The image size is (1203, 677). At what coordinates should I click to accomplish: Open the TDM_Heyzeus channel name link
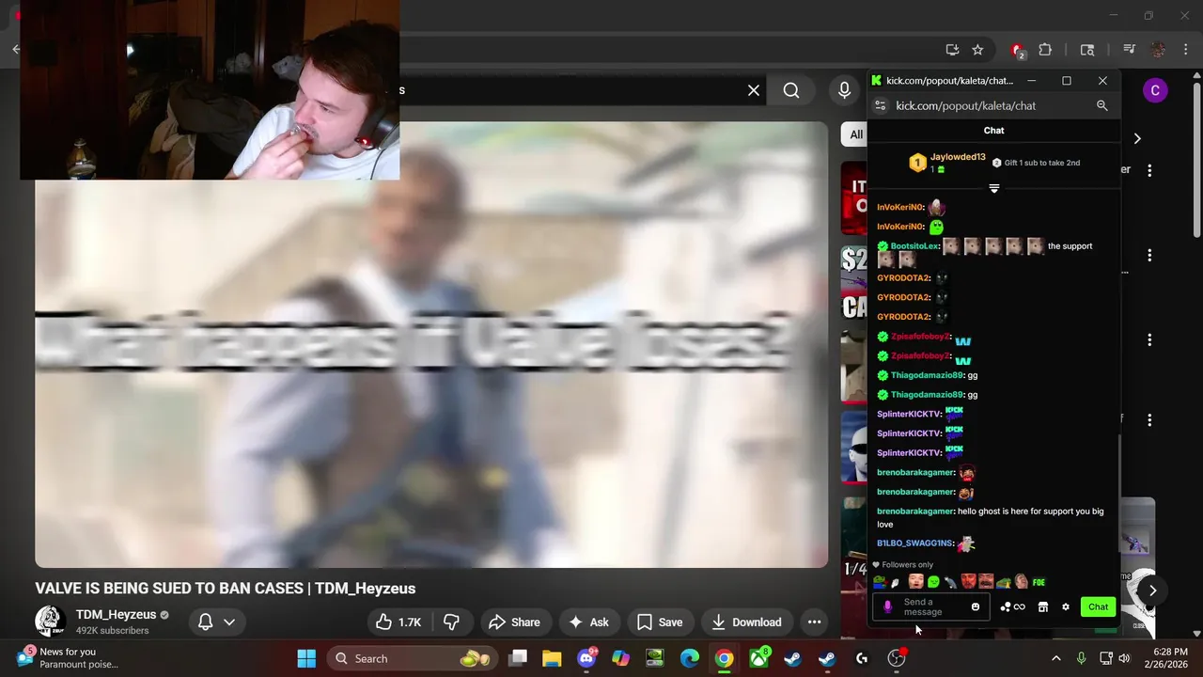116,615
